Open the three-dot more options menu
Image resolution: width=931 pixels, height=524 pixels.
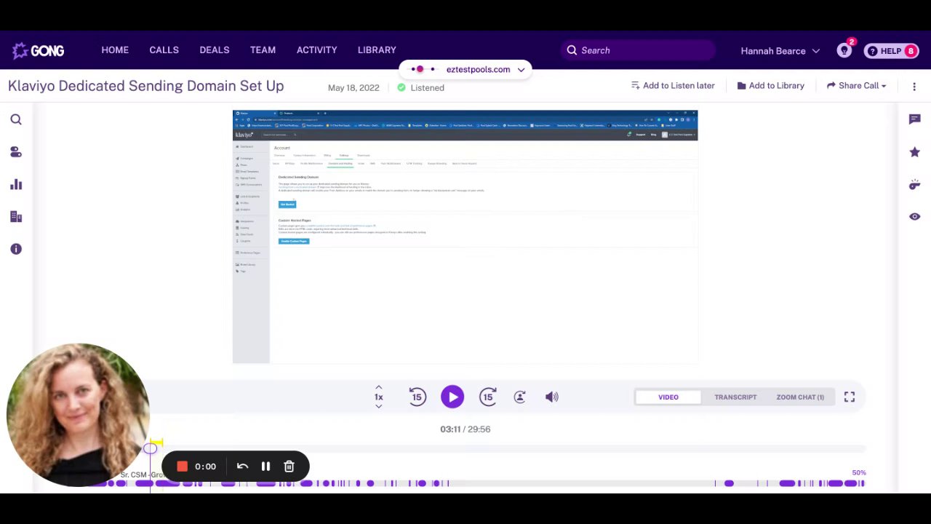pyautogui.click(x=914, y=86)
